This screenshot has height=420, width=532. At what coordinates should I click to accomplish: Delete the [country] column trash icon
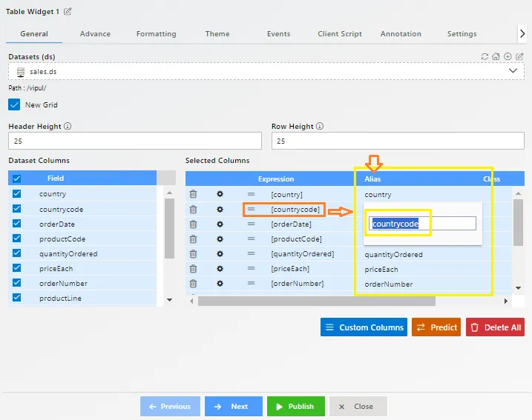(193, 194)
